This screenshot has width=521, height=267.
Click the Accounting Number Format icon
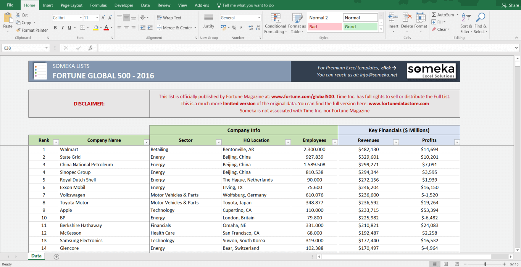click(223, 28)
